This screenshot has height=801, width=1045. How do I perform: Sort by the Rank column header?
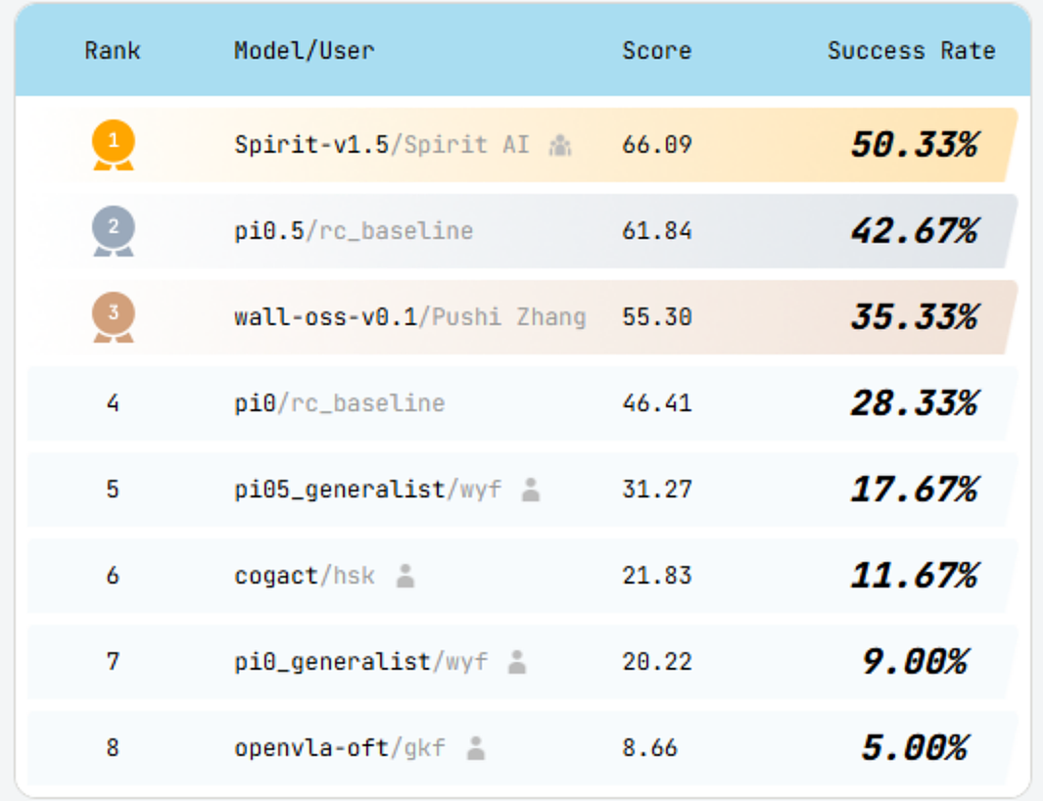(x=113, y=51)
